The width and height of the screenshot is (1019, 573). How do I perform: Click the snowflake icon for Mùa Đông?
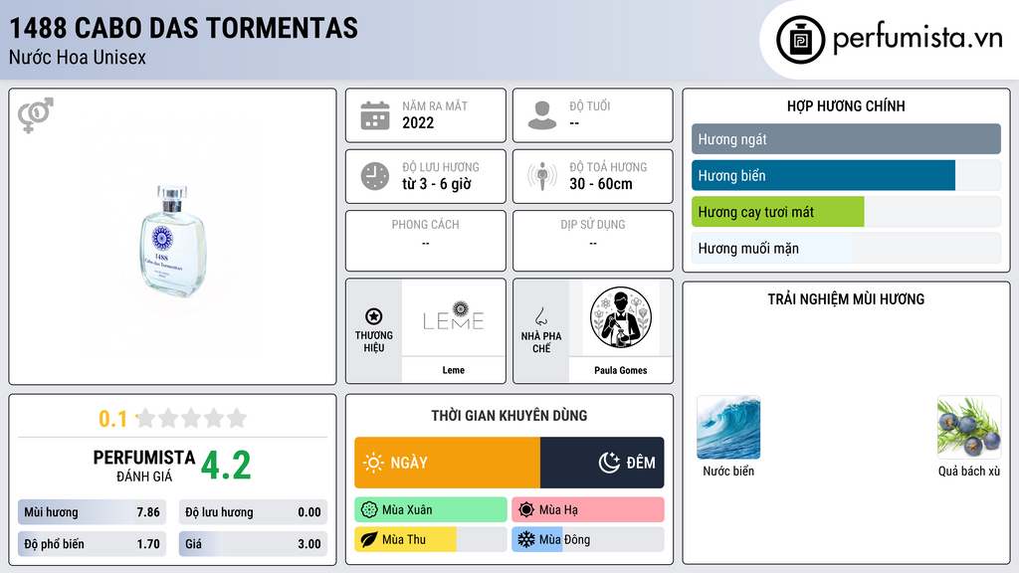526,539
